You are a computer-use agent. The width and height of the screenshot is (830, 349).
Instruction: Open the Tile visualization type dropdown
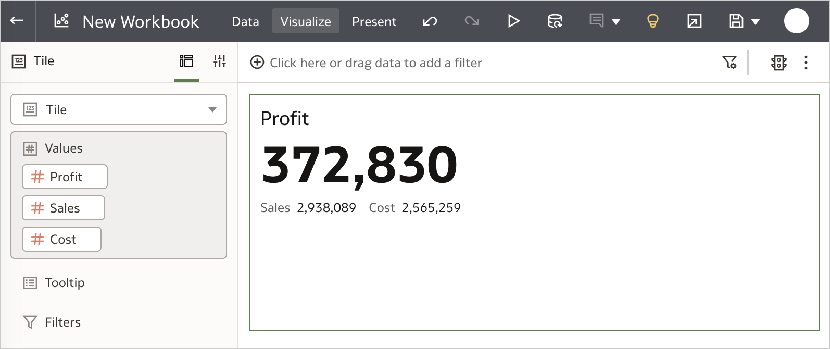[x=119, y=109]
